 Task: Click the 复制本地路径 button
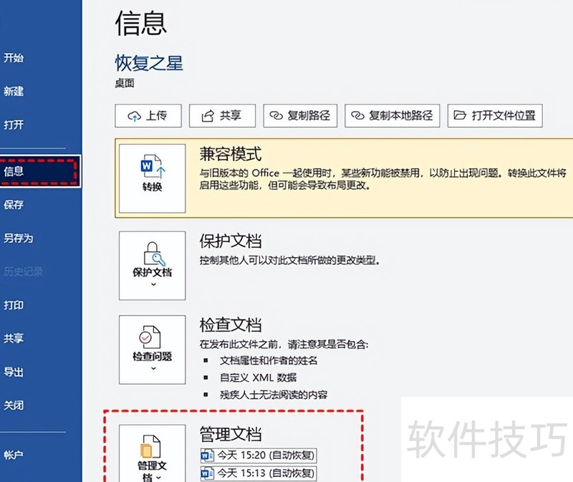pos(393,115)
